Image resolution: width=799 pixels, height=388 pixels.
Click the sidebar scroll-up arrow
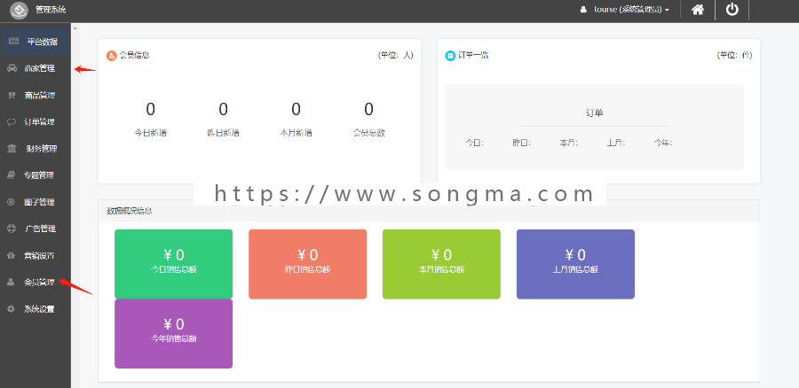(x=75, y=28)
